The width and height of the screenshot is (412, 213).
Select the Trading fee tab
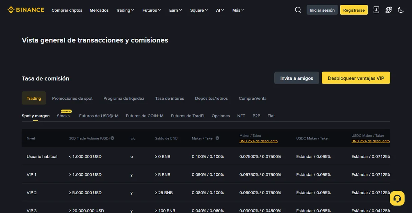point(34,98)
